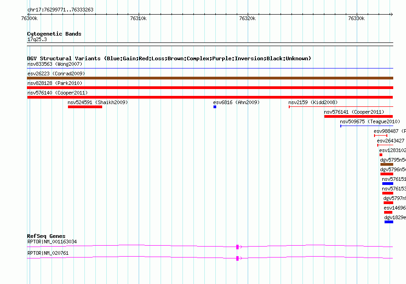Click the 76300k ruler label

(29, 18)
